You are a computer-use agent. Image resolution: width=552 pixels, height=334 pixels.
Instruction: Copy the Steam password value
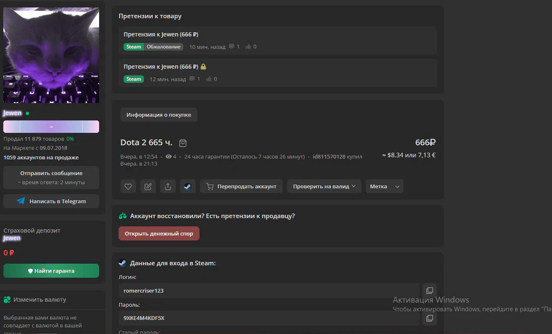click(429, 318)
